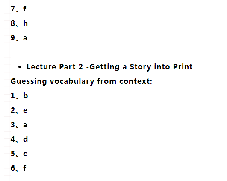This screenshot has height=181, width=227.
Task: Click the answer line "3、a"
Action: click(x=19, y=125)
